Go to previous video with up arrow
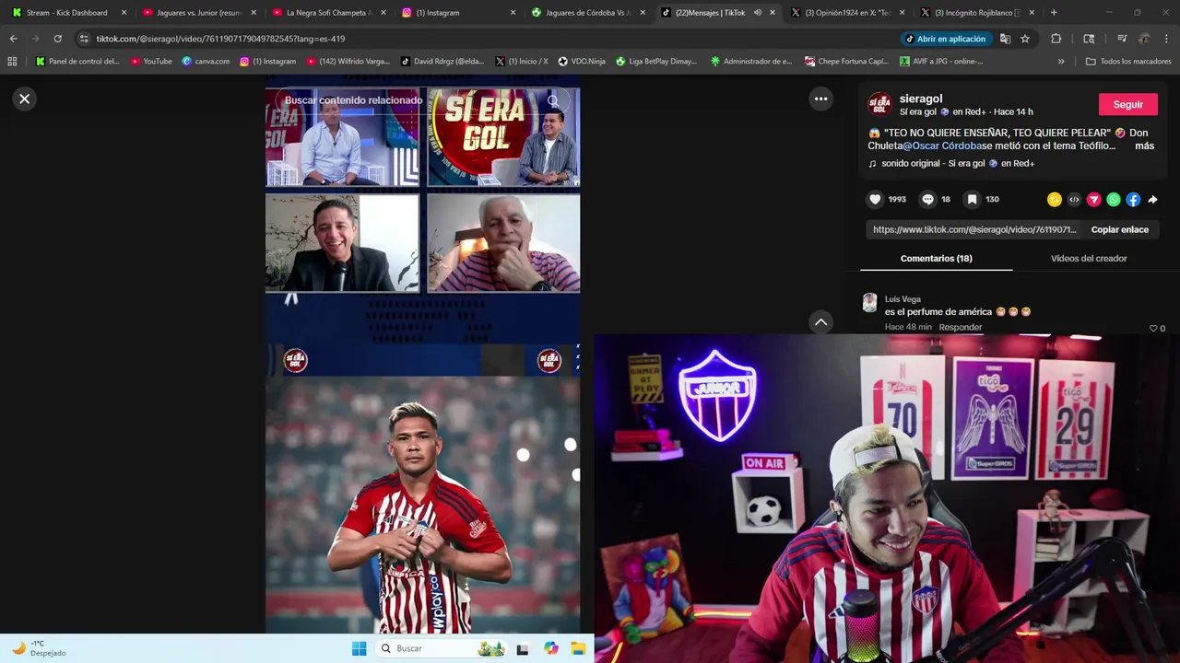 pyautogui.click(x=820, y=321)
